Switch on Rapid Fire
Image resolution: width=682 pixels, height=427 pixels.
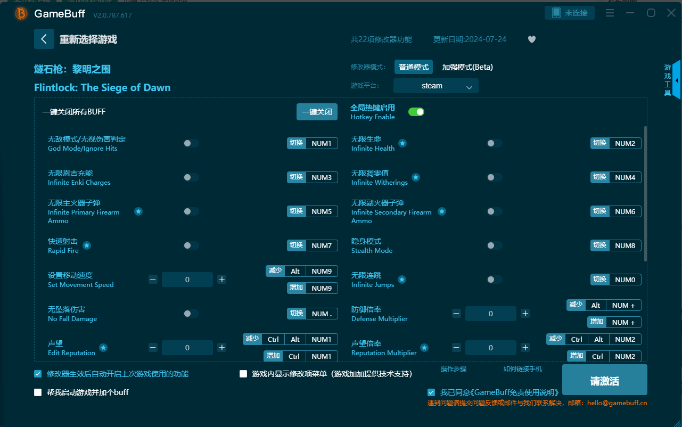coord(191,245)
